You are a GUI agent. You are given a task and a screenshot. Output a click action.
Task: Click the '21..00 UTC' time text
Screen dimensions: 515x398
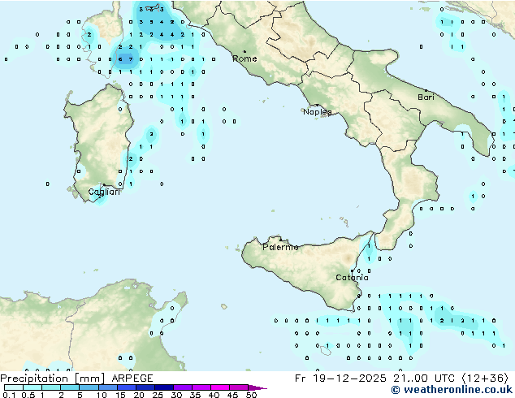click(424, 379)
